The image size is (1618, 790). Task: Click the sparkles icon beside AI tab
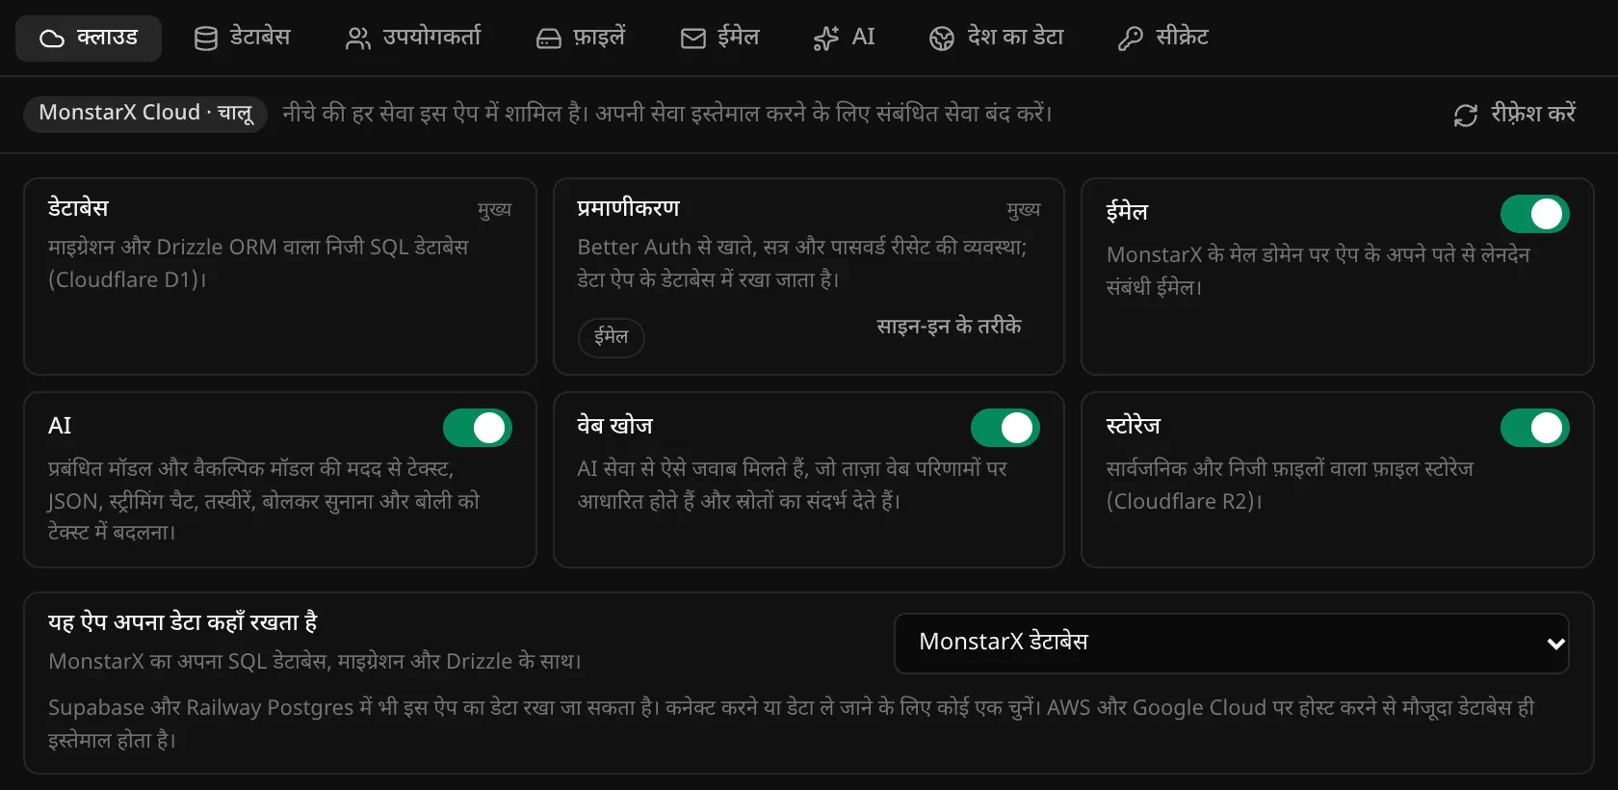point(826,39)
